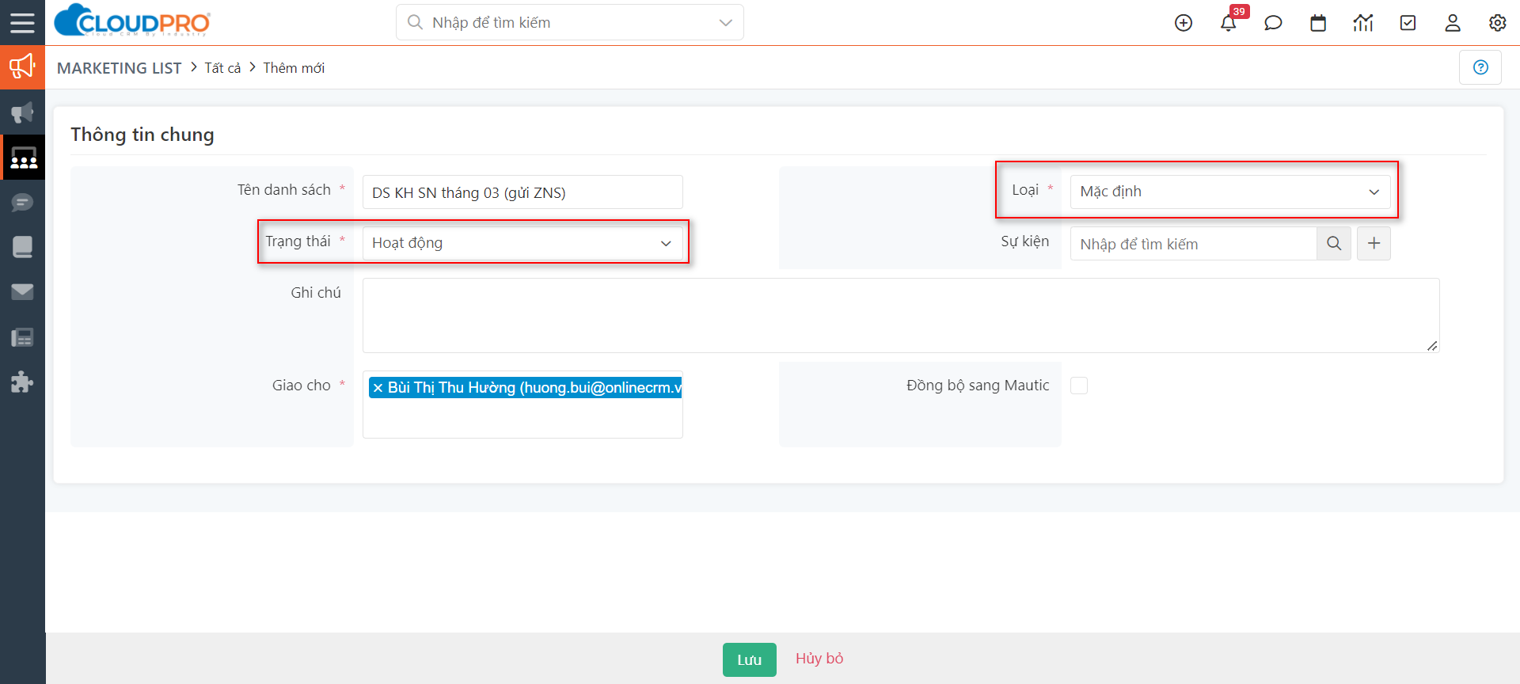Screen dimensions: 1520x684
Task: Click the Tên danh sách label
Action: click(x=284, y=190)
